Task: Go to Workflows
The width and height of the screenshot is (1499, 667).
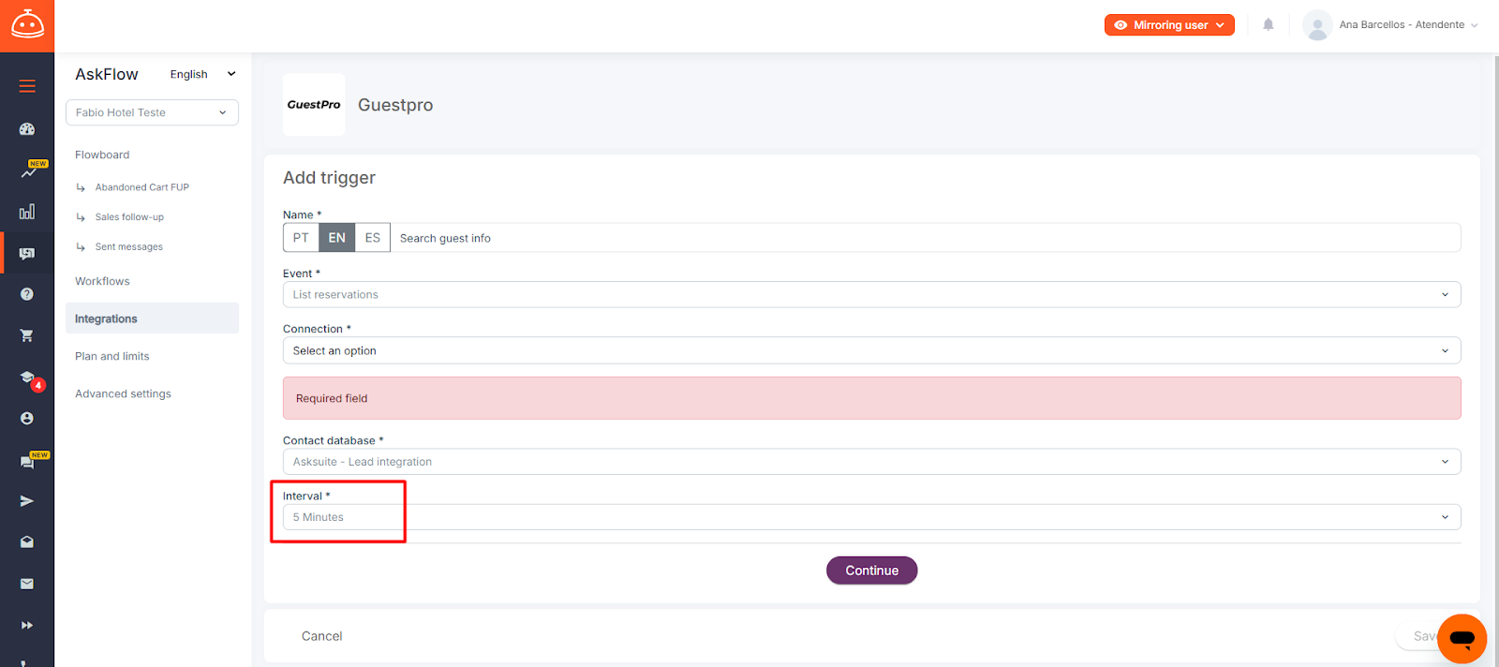Action: click(102, 281)
